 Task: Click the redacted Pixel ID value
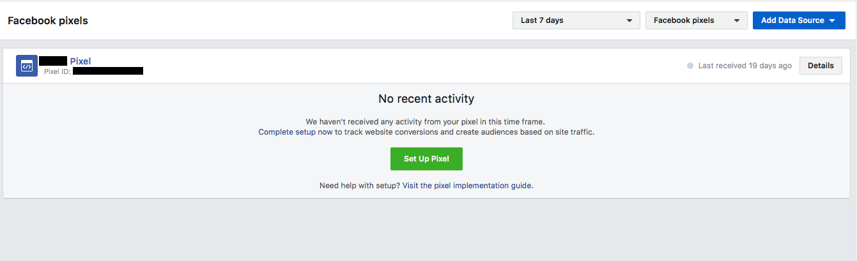107,71
